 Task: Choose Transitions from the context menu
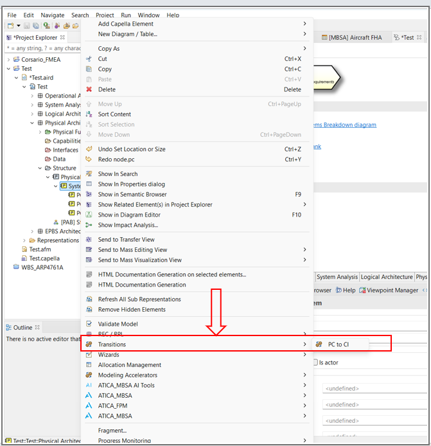[x=197, y=344]
